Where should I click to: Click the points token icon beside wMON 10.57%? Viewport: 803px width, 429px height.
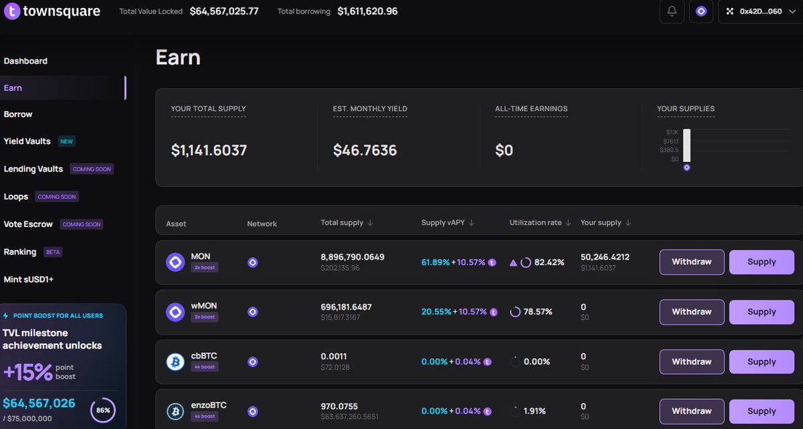(493, 312)
